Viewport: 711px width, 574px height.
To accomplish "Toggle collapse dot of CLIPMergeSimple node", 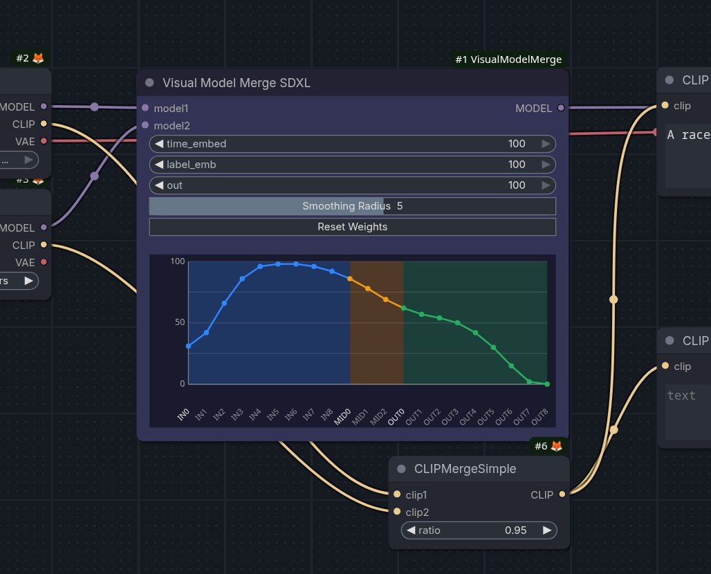I will (x=401, y=468).
